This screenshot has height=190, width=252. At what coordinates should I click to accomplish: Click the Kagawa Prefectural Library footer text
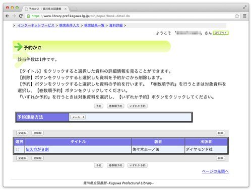(118, 183)
